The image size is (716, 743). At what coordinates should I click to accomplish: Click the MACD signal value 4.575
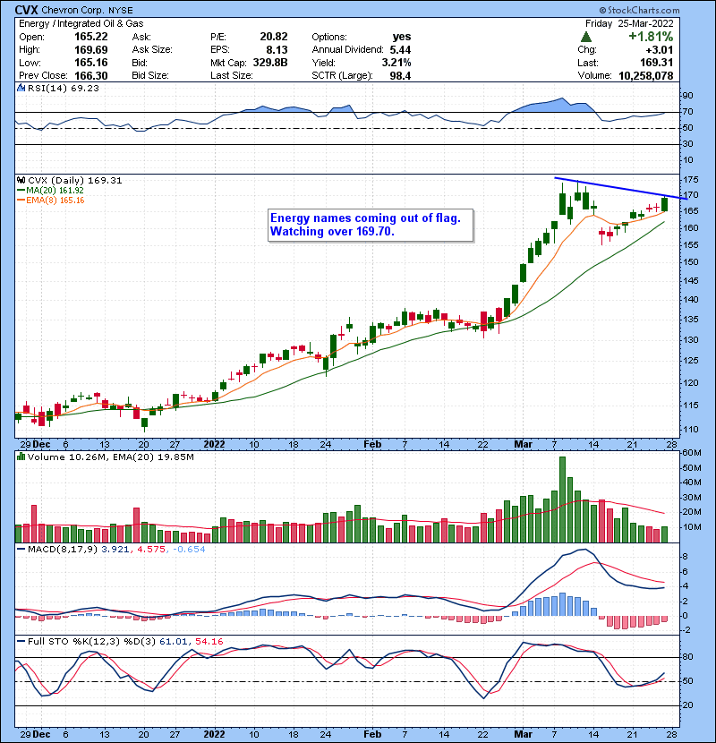[151, 550]
